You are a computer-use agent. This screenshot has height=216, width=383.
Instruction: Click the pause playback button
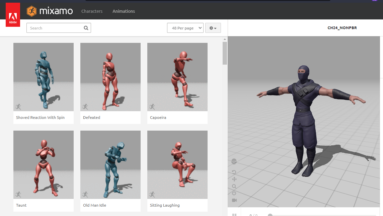pyautogui.click(x=234, y=215)
